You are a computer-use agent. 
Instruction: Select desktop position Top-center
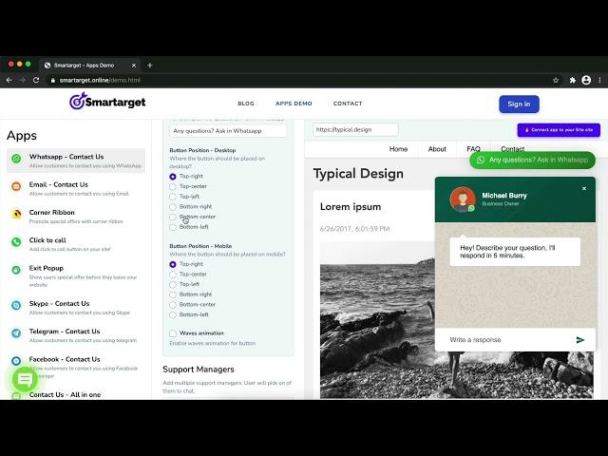(x=173, y=186)
